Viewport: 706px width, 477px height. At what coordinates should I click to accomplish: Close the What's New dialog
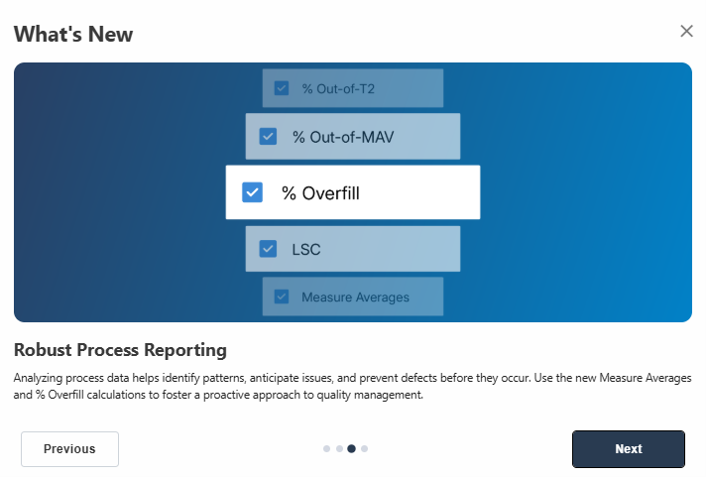click(686, 31)
